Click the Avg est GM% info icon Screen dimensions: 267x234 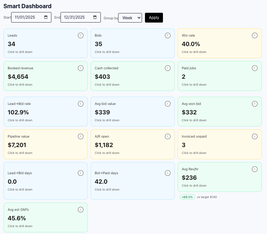80,209
